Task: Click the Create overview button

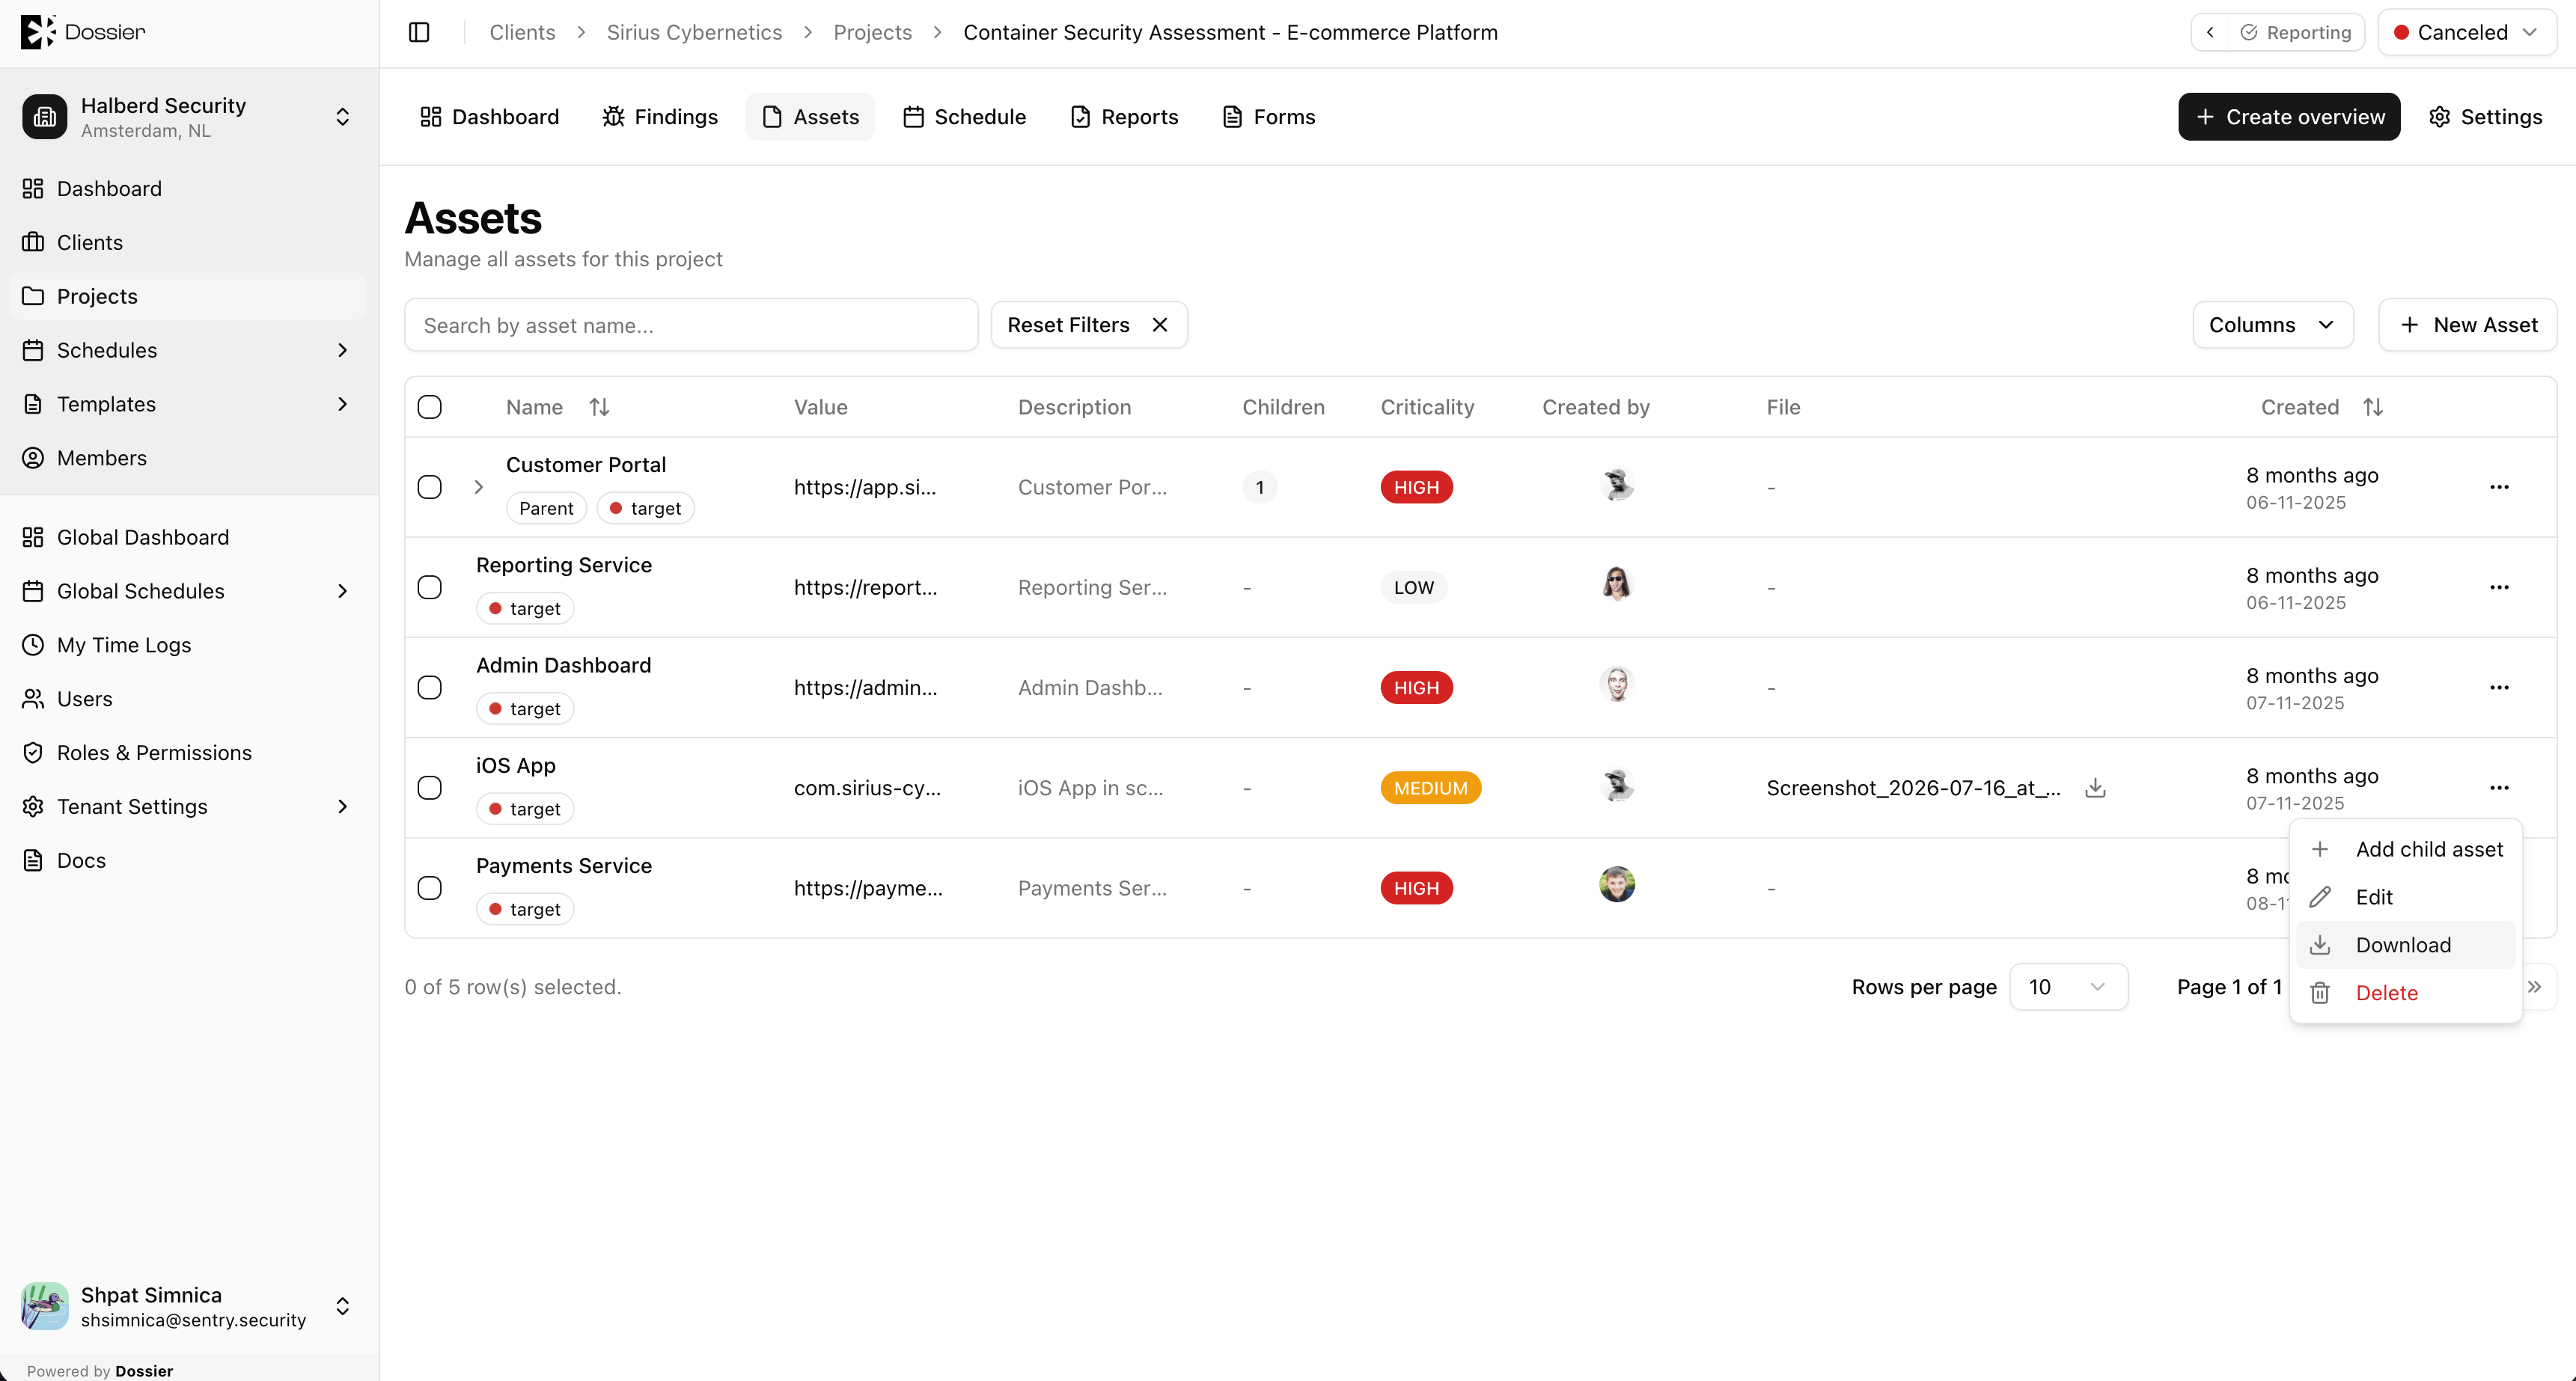Action: click(x=2288, y=117)
